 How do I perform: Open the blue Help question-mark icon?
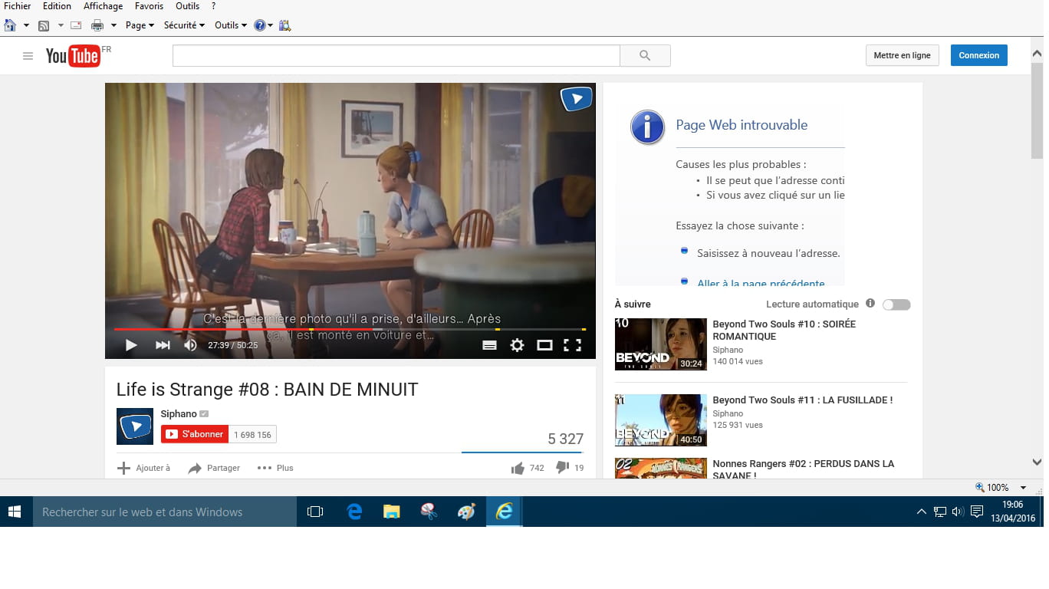pos(260,25)
